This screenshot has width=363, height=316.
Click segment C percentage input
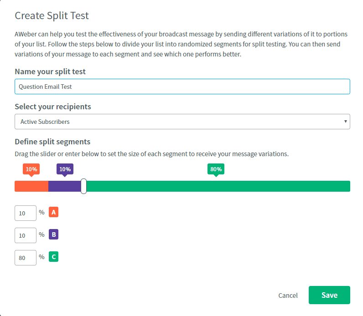click(26, 258)
